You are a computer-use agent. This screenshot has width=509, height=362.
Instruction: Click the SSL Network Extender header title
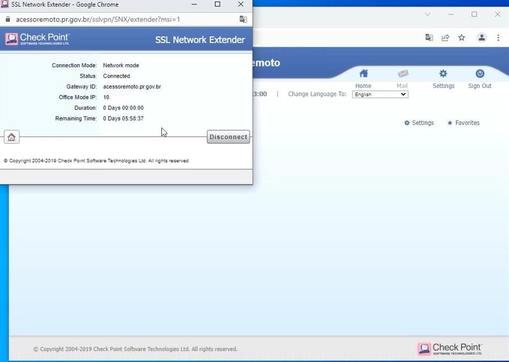(x=200, y=40)
